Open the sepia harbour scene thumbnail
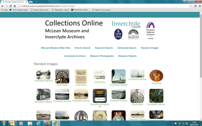The image size is (202, 126). coord(81,94)
